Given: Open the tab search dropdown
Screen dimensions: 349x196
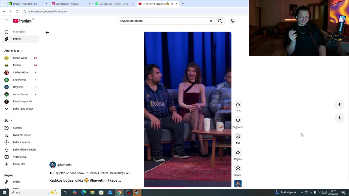Looking at the screenshot, I should point(4,4).
